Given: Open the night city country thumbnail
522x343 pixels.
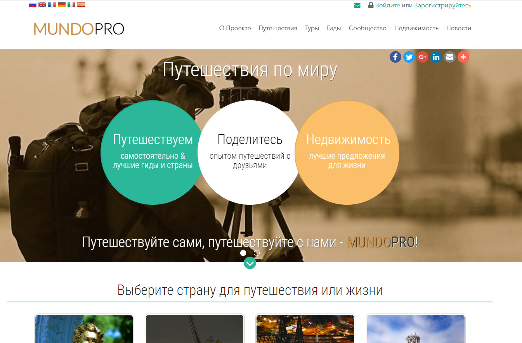Looking at the screenshot, I should (x=305, y=328).
